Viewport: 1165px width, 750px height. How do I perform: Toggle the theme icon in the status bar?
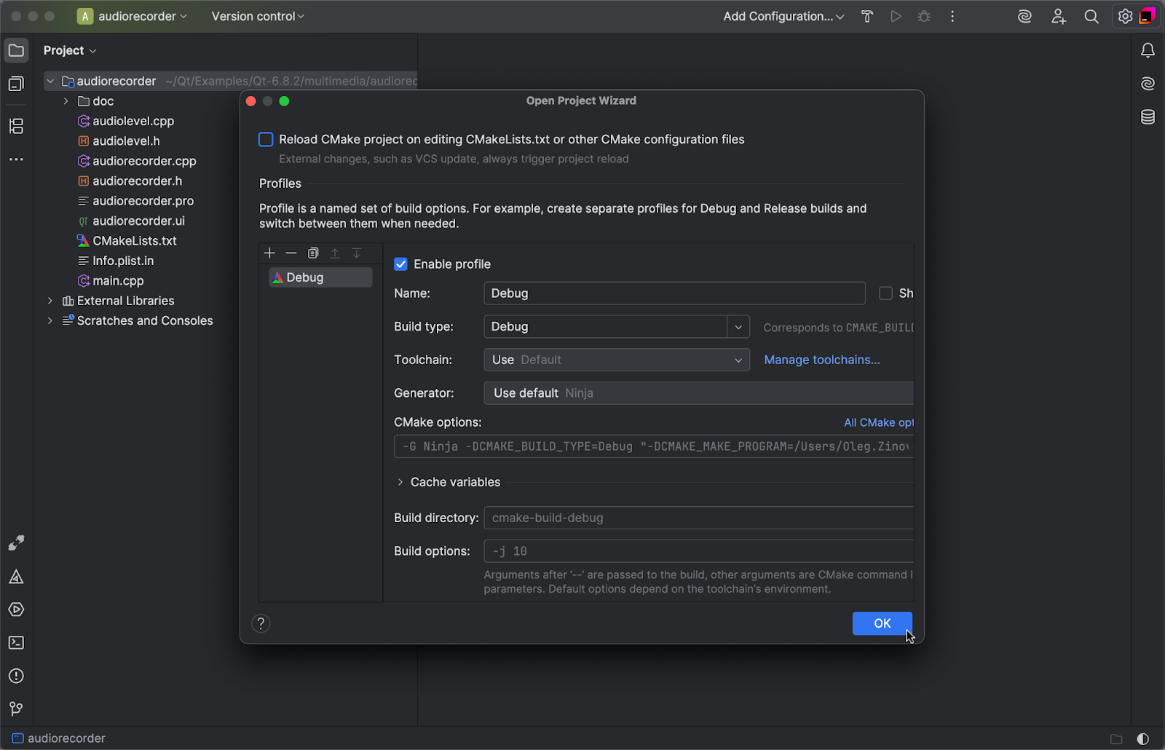tap(1143, 738)
